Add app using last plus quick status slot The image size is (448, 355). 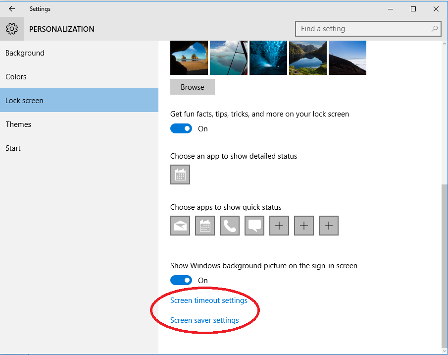click(x=329, y=226)
